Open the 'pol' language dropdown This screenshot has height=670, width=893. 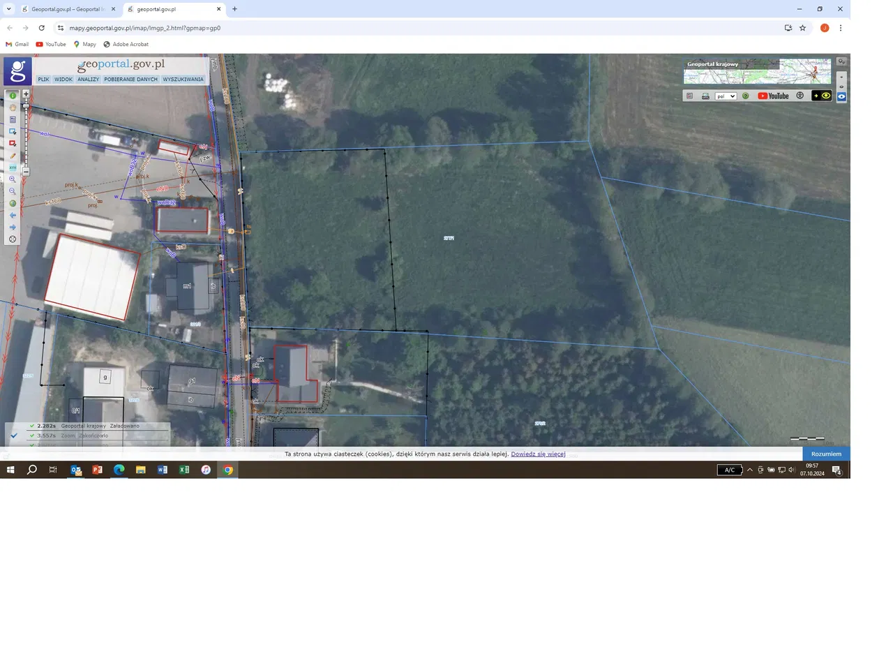pyautogui.click(x=726, y=96)
